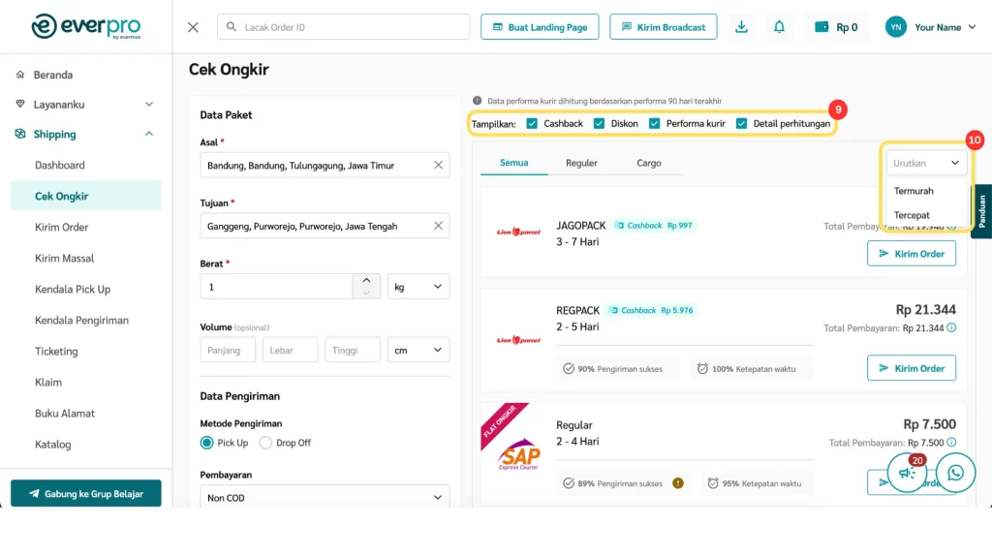992x558 pixels.
Task: Click the download icon in top bar
Action: click(741, 27)
